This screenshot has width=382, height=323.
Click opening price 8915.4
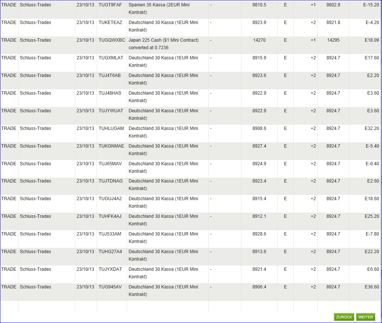pos(259,199)
